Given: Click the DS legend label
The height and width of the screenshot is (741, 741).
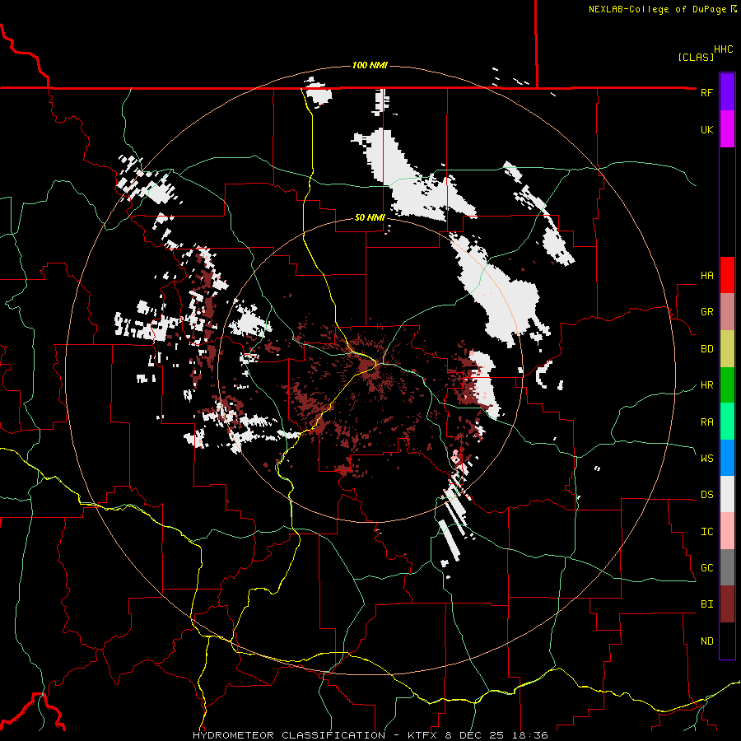Looking at the screenshot, I should pos(706,495).
